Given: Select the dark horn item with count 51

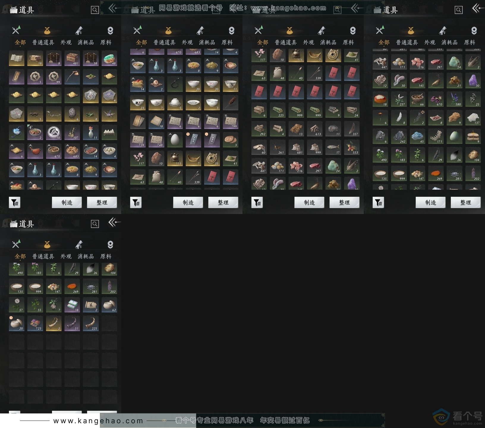Looking at the screenshot, I should (72, 323).
